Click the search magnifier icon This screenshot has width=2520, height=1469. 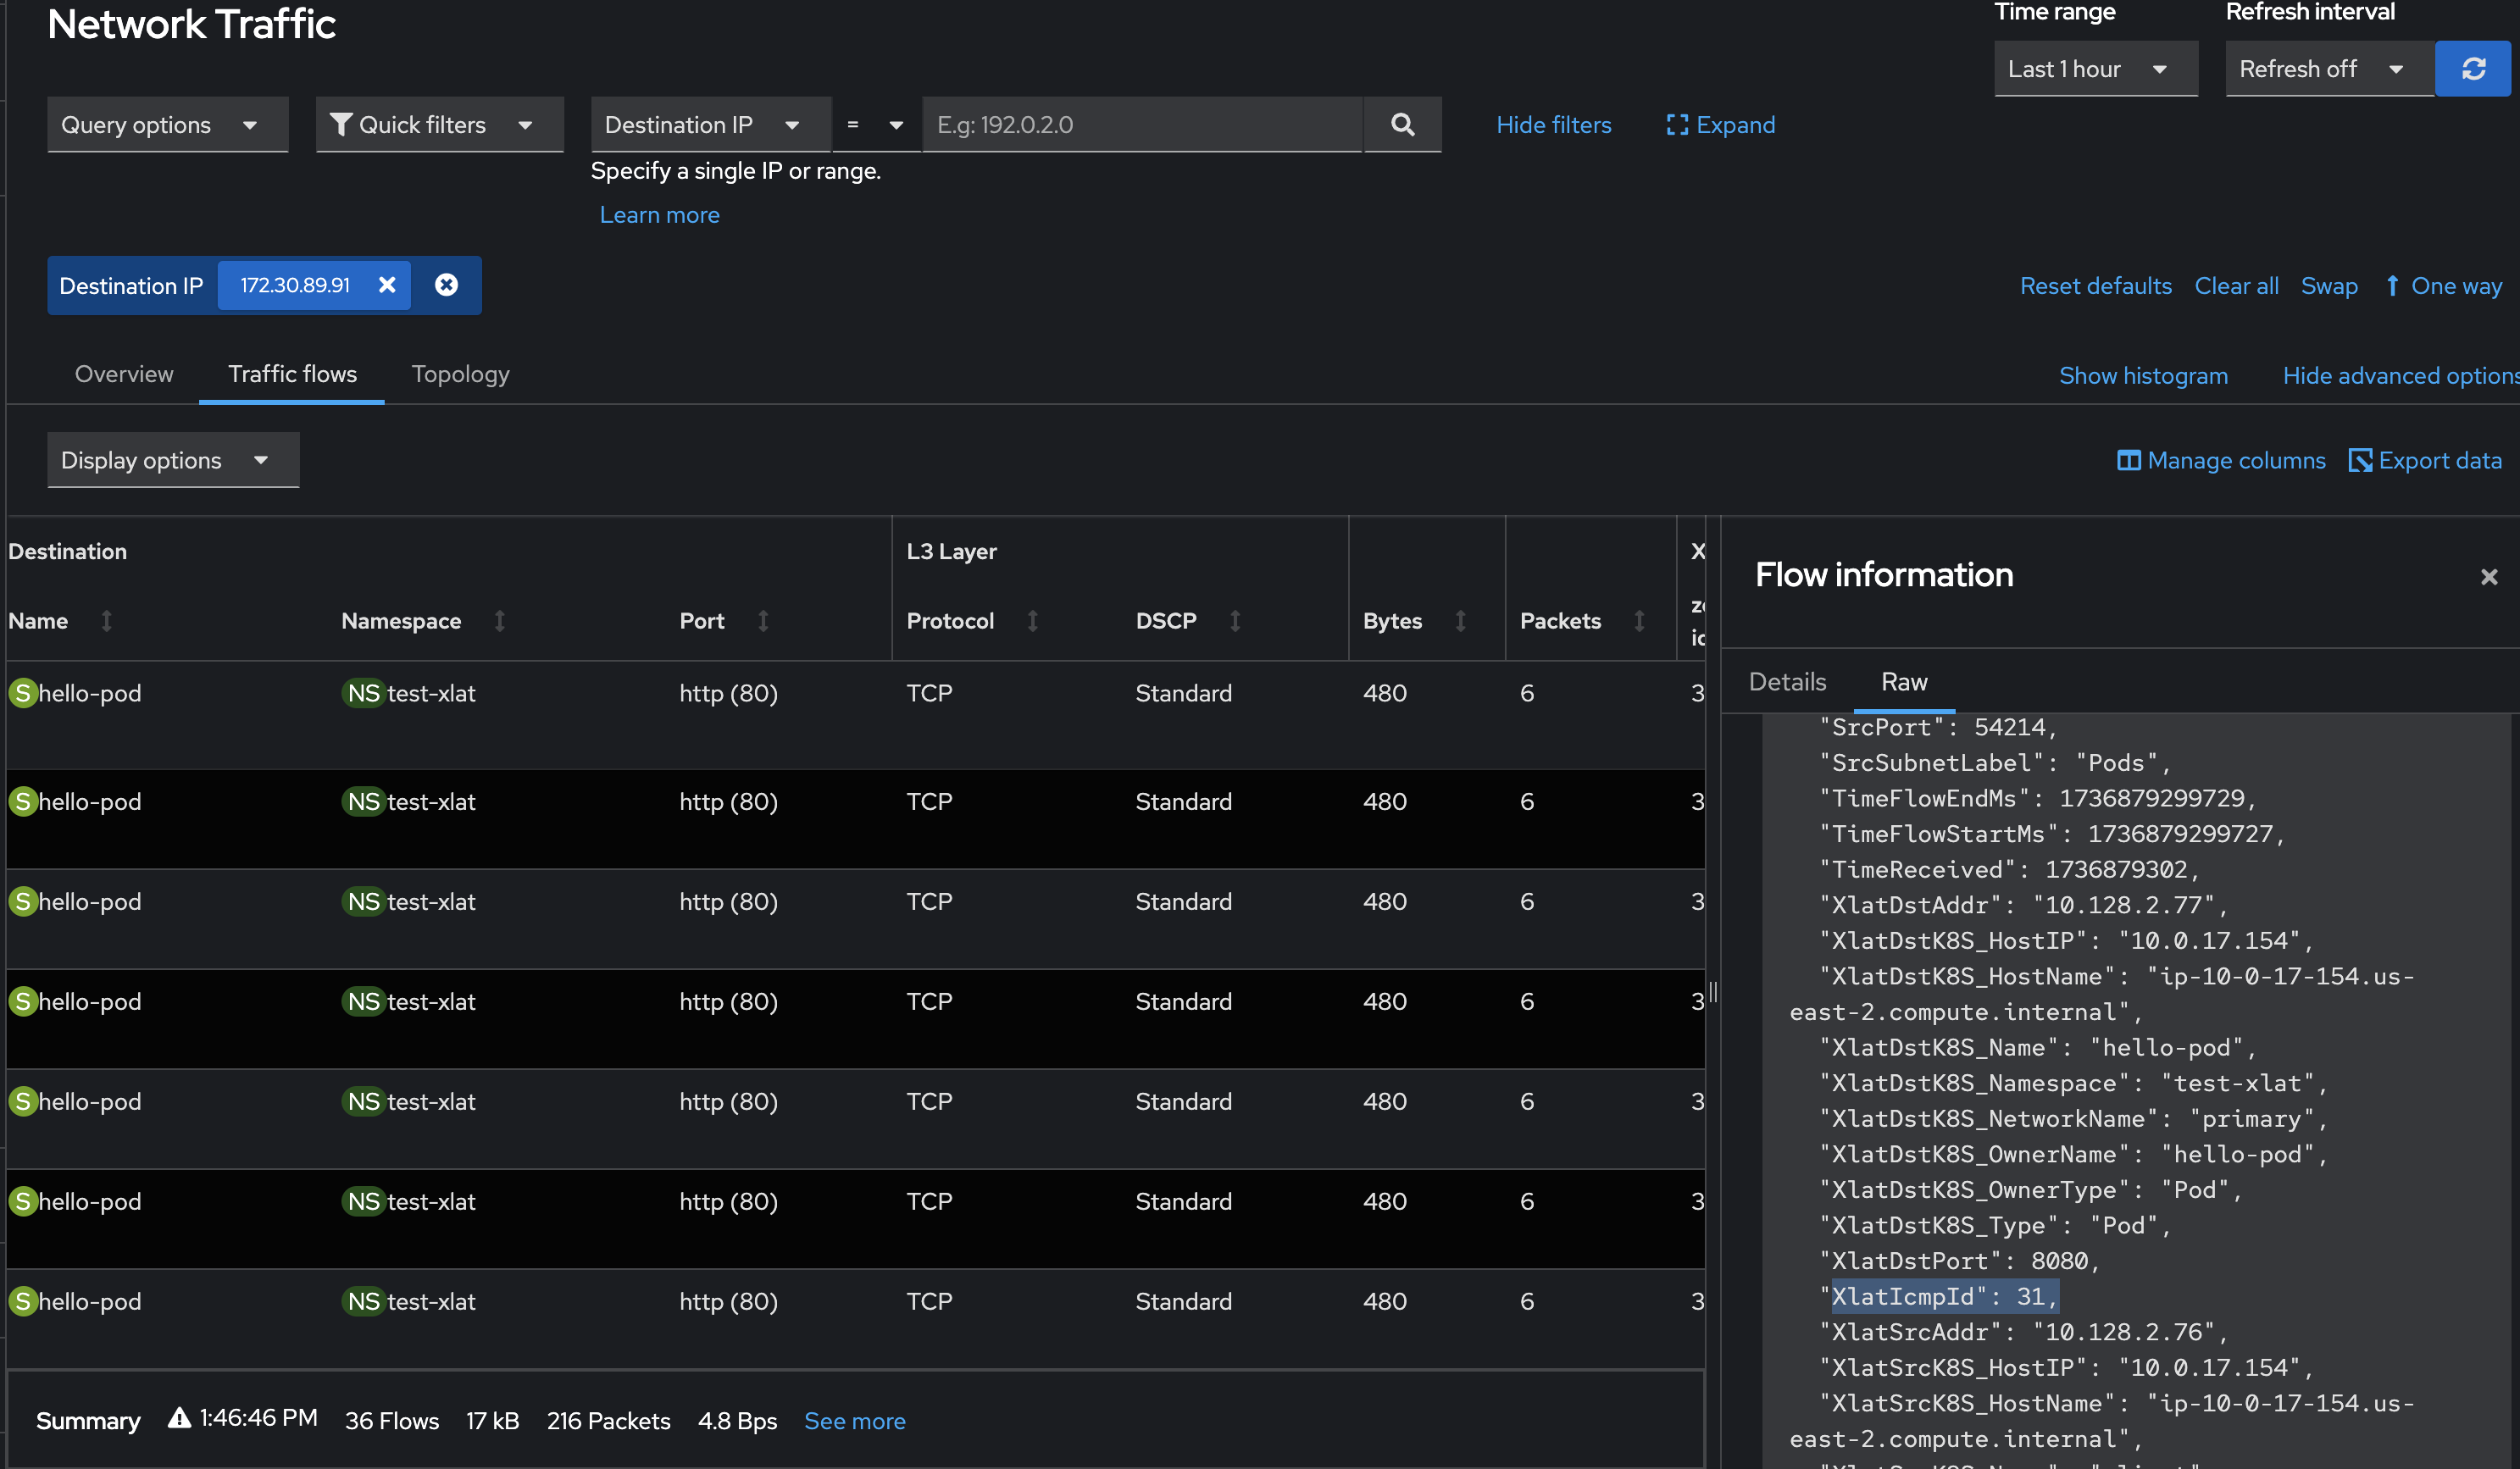point(1402,125)
